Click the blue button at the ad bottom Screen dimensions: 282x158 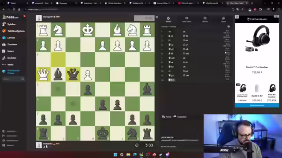click(257, 105)
